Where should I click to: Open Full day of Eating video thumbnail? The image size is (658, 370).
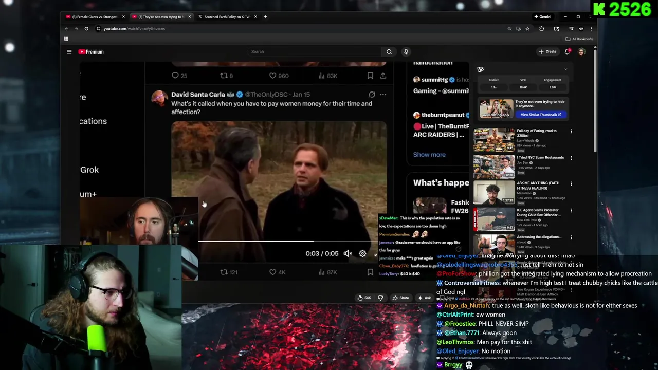pyautogui.click(x=494, y=139)
